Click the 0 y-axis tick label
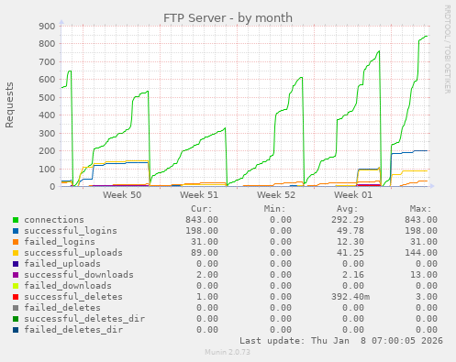The width and height of the screenshot is (456, 362). pyautogui.click(x=52, y=187)
